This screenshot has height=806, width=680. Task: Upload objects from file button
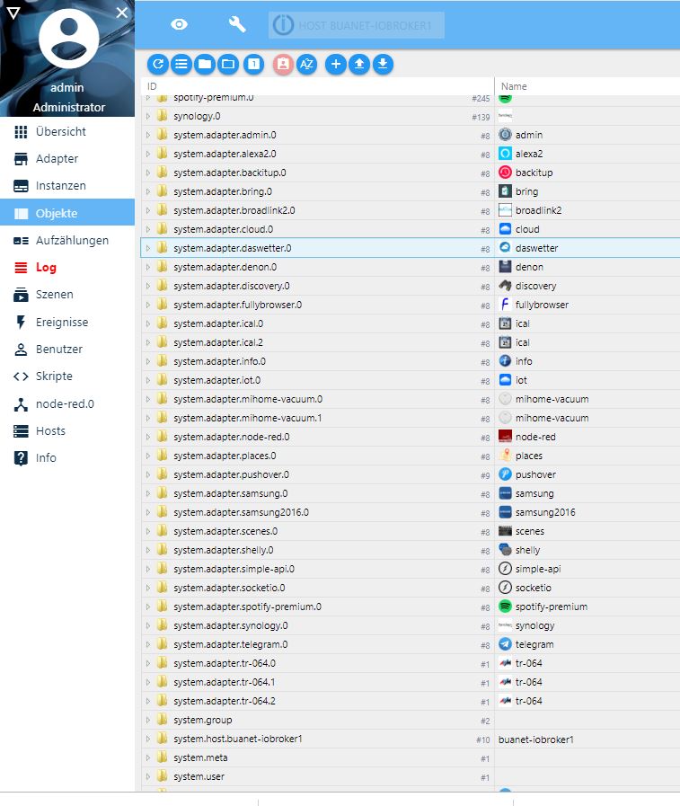pyautogui.click(x=359, y=64)
